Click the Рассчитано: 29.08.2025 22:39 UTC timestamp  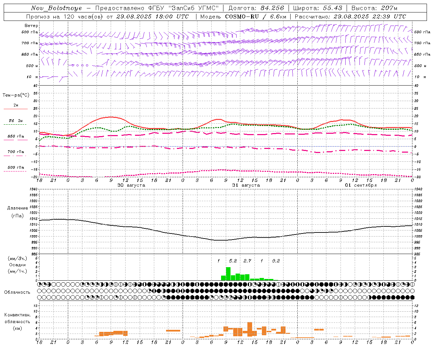coord(350,17)
